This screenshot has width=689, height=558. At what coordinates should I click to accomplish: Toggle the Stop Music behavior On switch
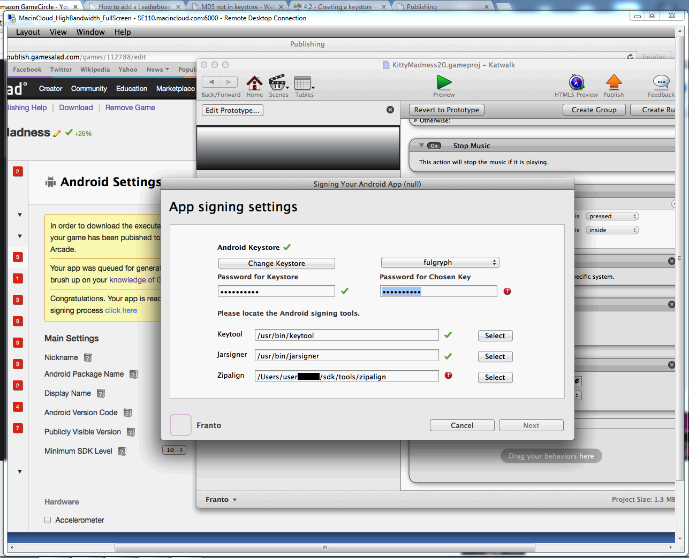[434, 146]
